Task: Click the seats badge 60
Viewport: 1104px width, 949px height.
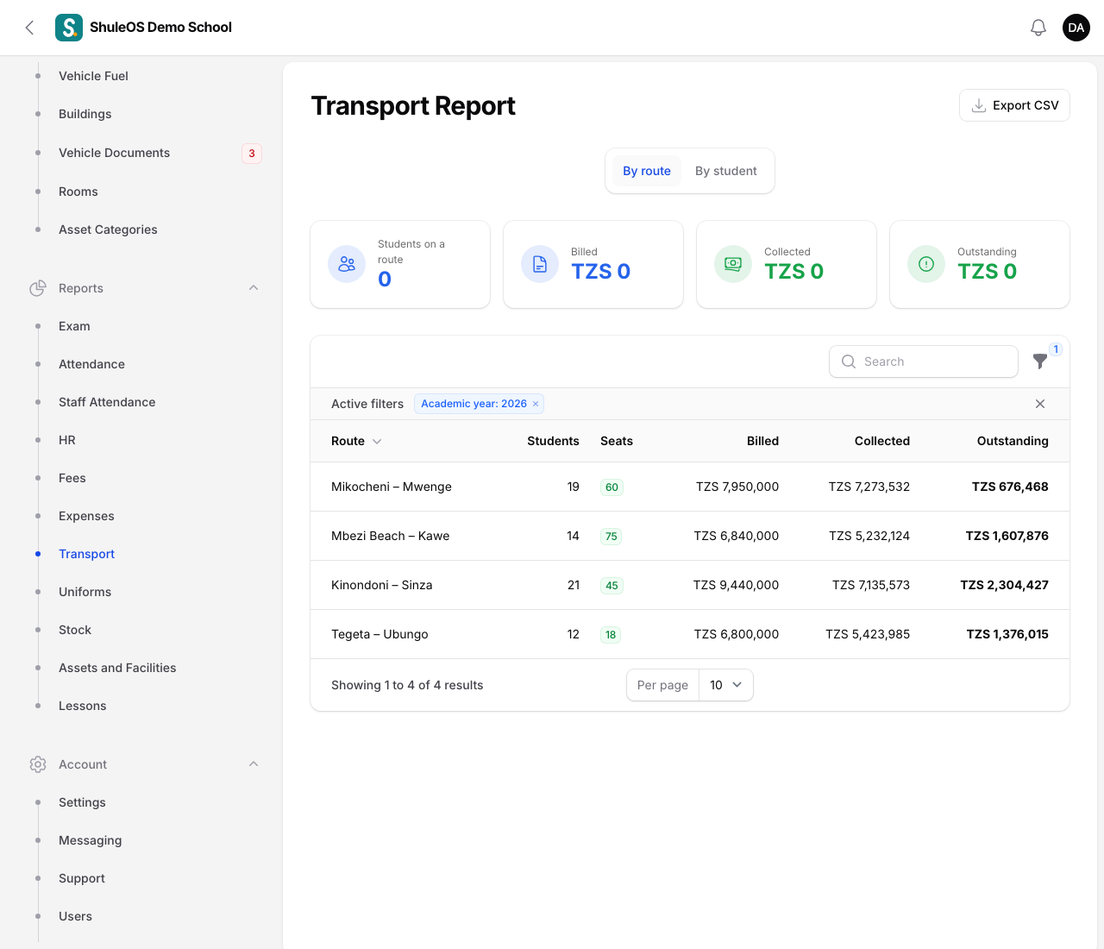Action: (x=612, y=487)
